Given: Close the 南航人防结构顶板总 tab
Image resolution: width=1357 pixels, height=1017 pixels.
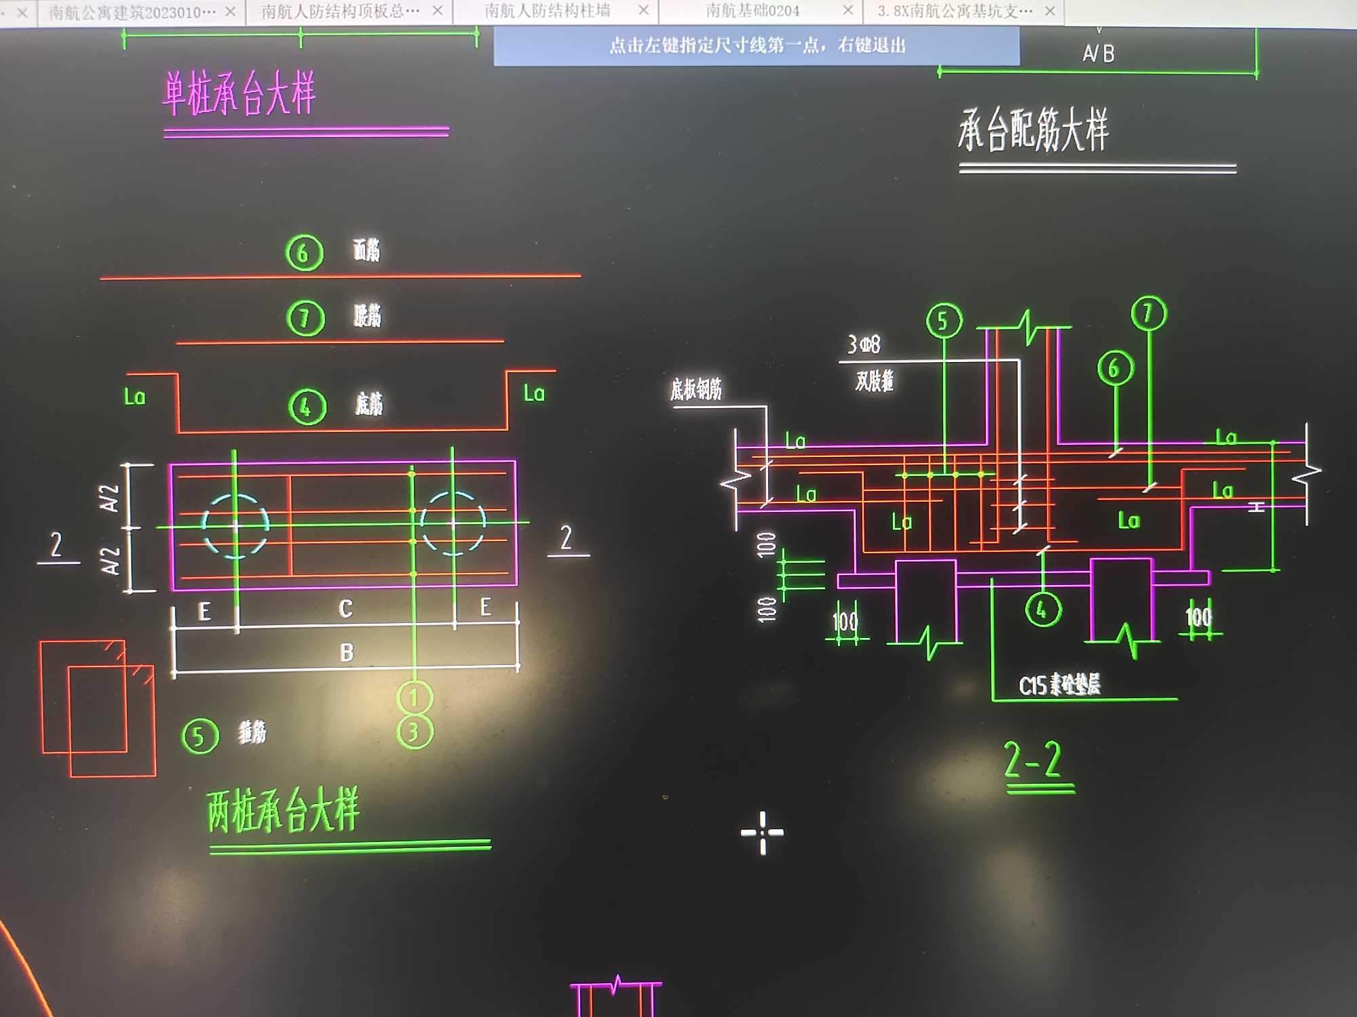Looking at the screenshot, I should pos(438,11).
